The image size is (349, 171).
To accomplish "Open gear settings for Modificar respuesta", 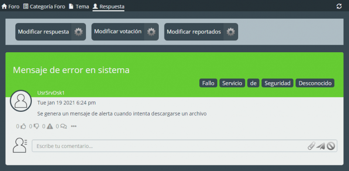I will [x=79, y=32].
